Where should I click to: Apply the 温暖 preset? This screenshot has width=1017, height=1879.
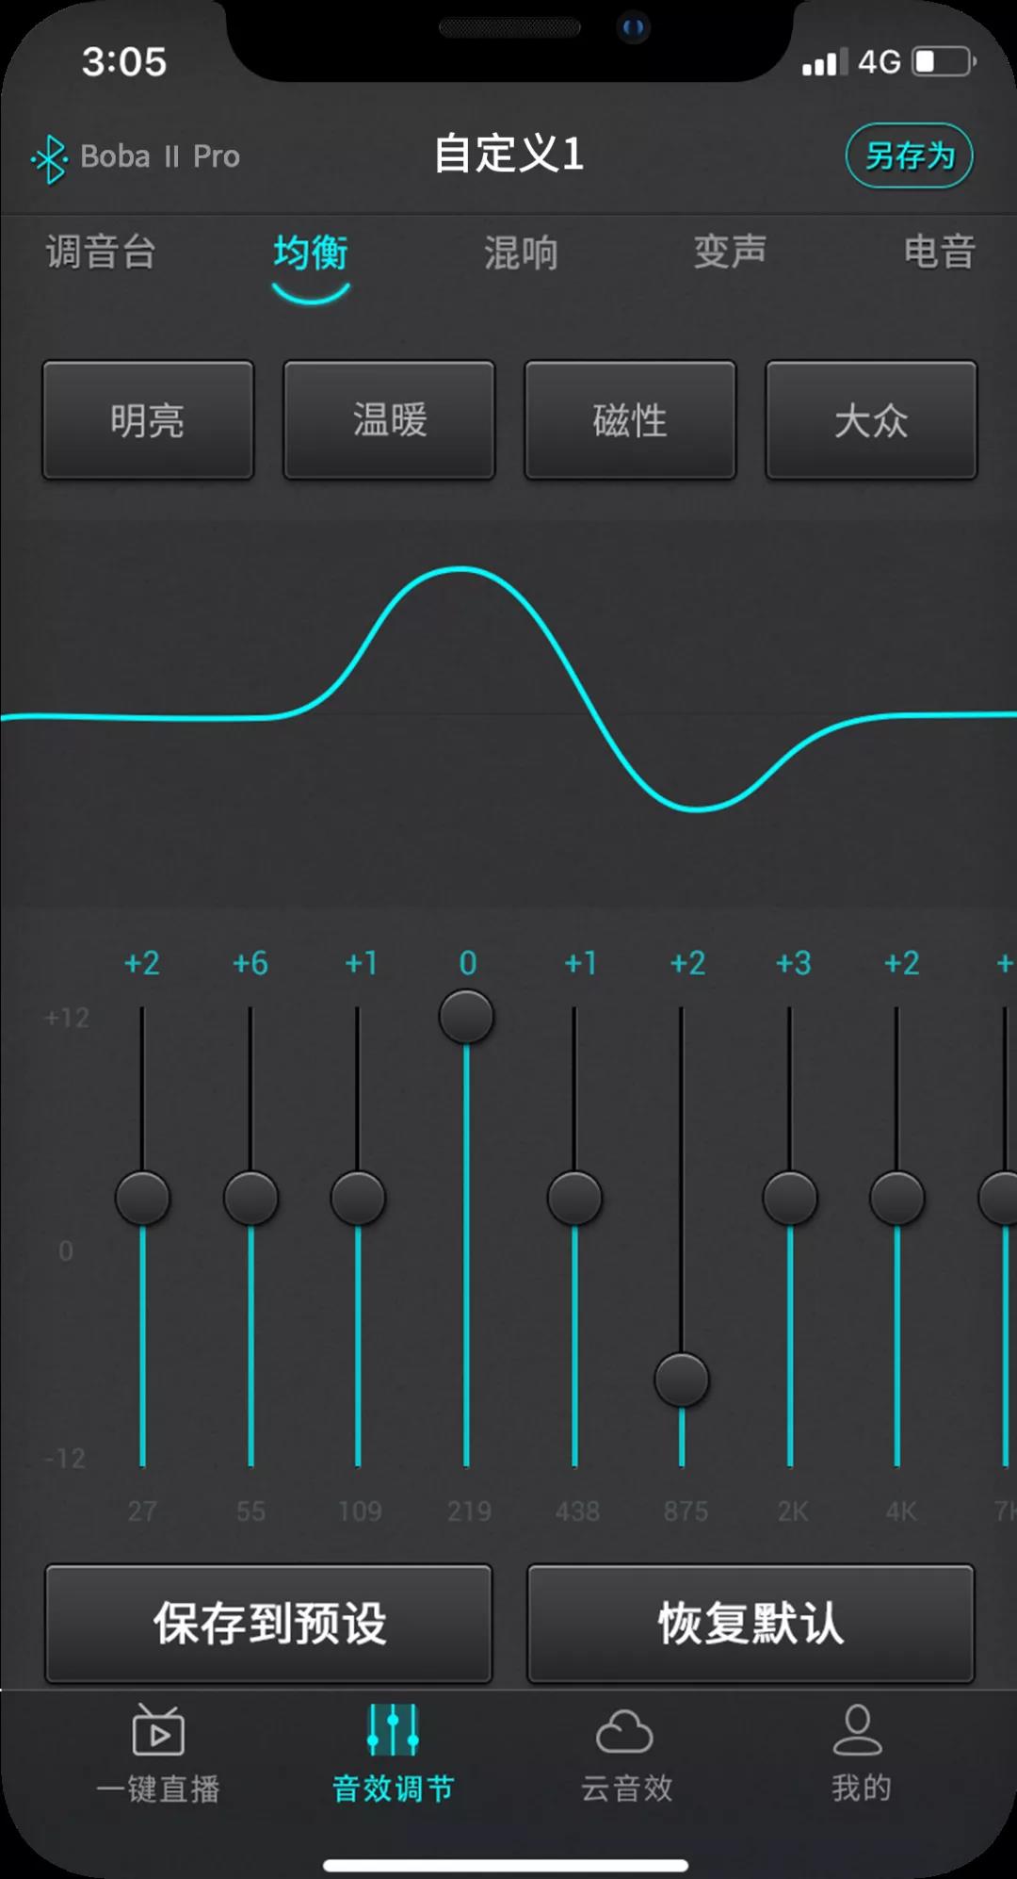click(389, 420)
